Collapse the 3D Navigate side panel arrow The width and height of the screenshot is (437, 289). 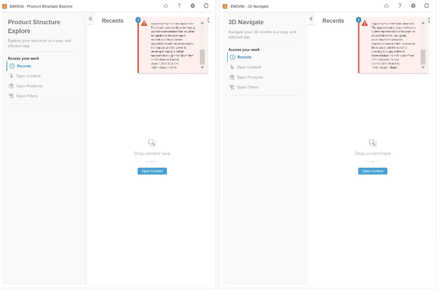coord(310,19)
